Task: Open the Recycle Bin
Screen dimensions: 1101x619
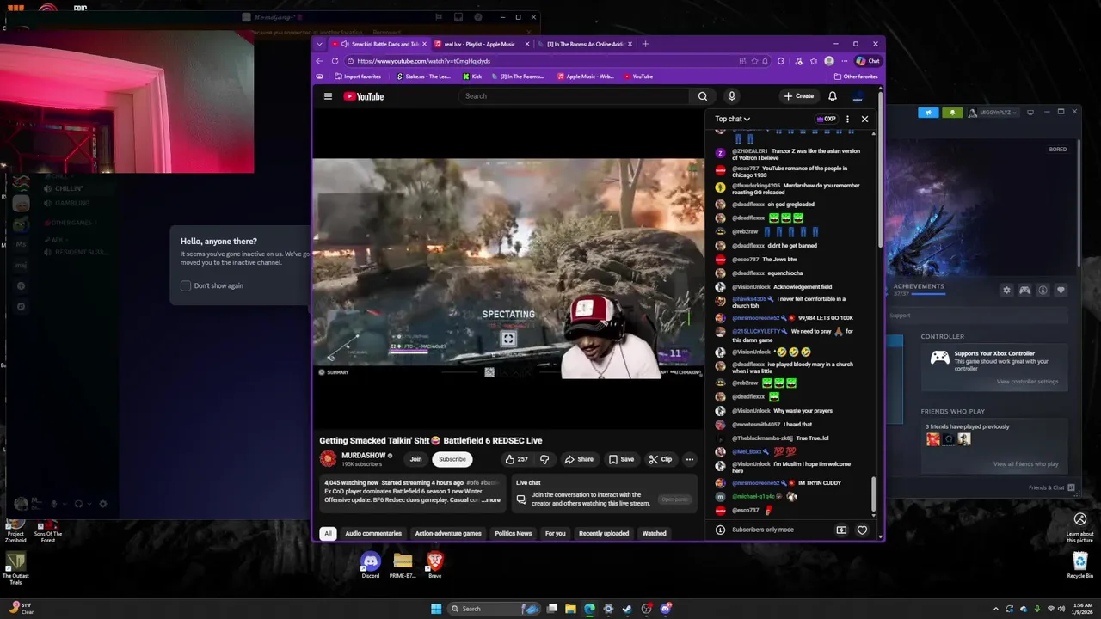Action: [1080, 566]
